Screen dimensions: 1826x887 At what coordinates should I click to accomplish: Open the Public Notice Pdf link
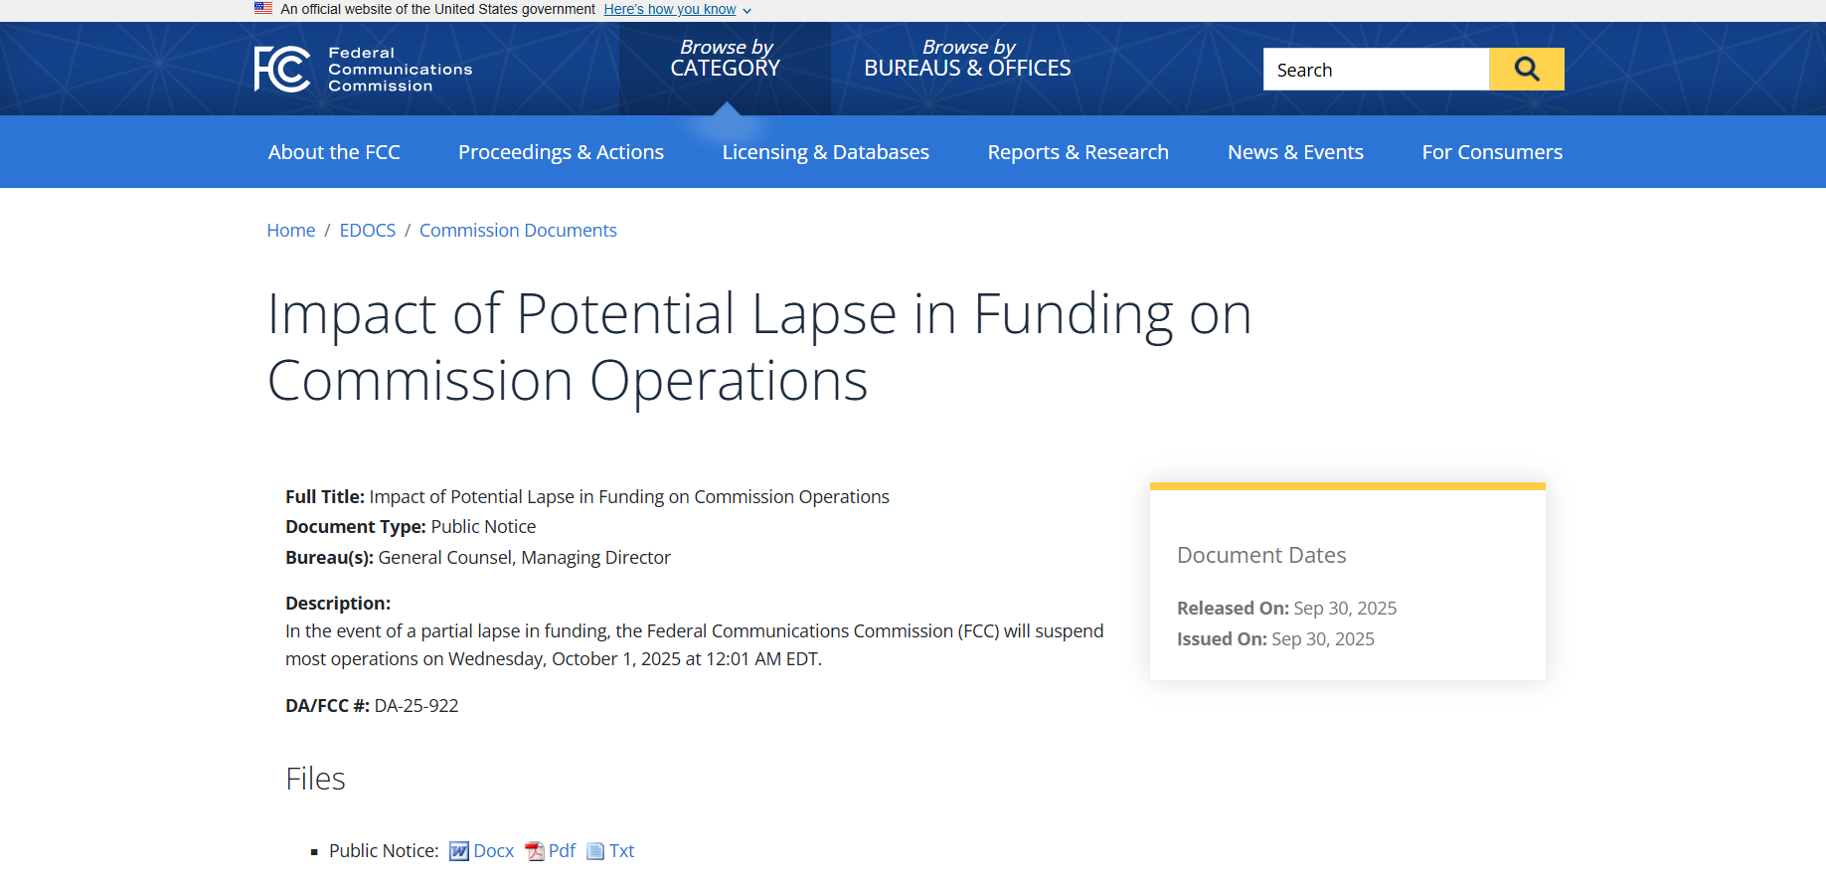tap(562, 851)
